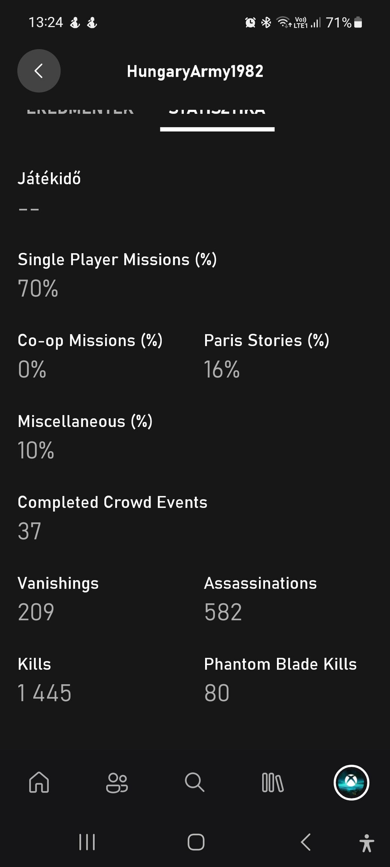The height and width of the screenshot is (867, 390).
Task: Select the Single Player Missions stat
Action: pos(117,260)
